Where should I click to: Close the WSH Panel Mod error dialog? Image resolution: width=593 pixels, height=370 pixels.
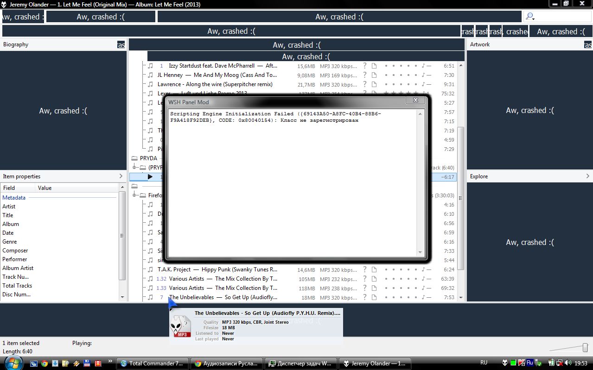(x=415, y=100)
